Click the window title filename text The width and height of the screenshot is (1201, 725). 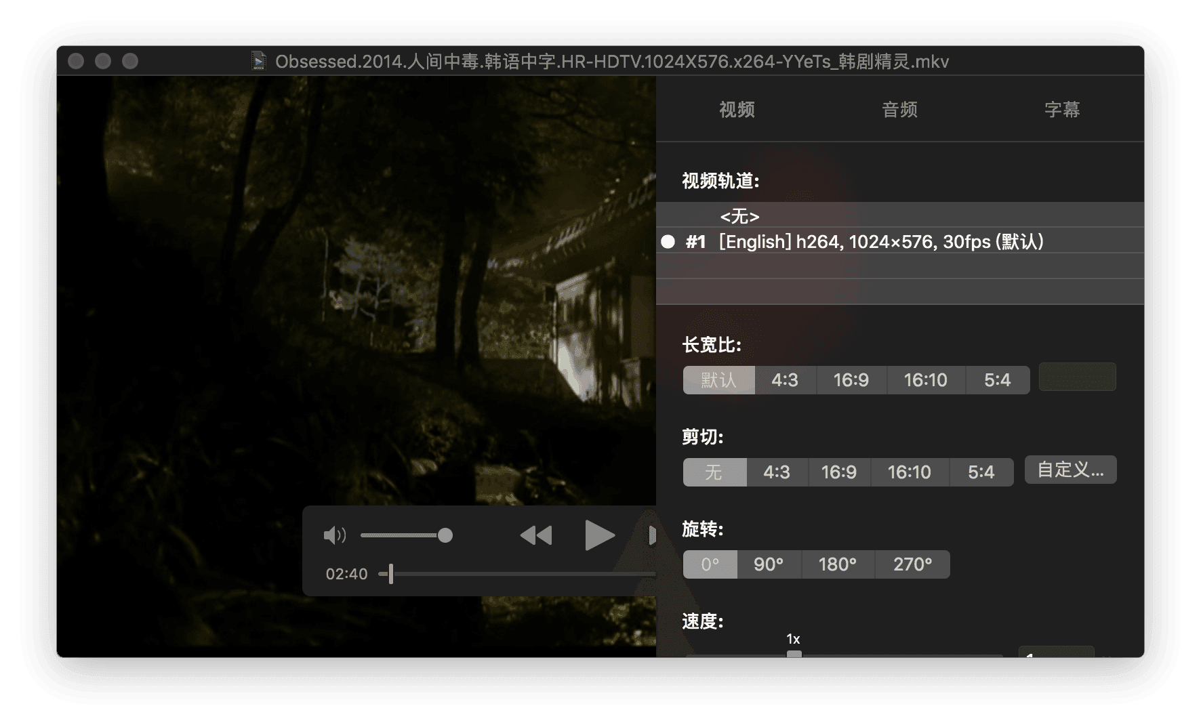612,62
